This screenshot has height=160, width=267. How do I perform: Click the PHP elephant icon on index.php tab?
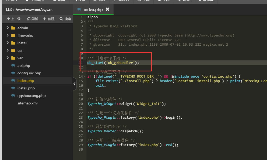tap(79, 9)
